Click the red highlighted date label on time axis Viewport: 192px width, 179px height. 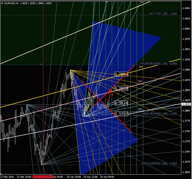tap(43, 177)
